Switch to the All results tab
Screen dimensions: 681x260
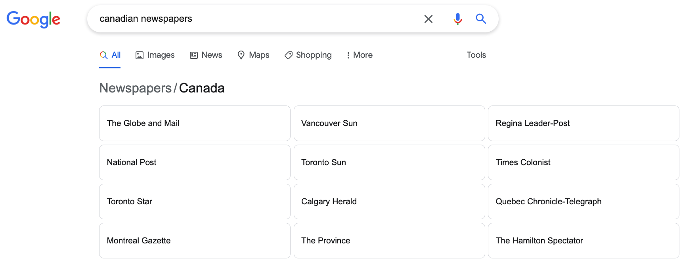110,55
